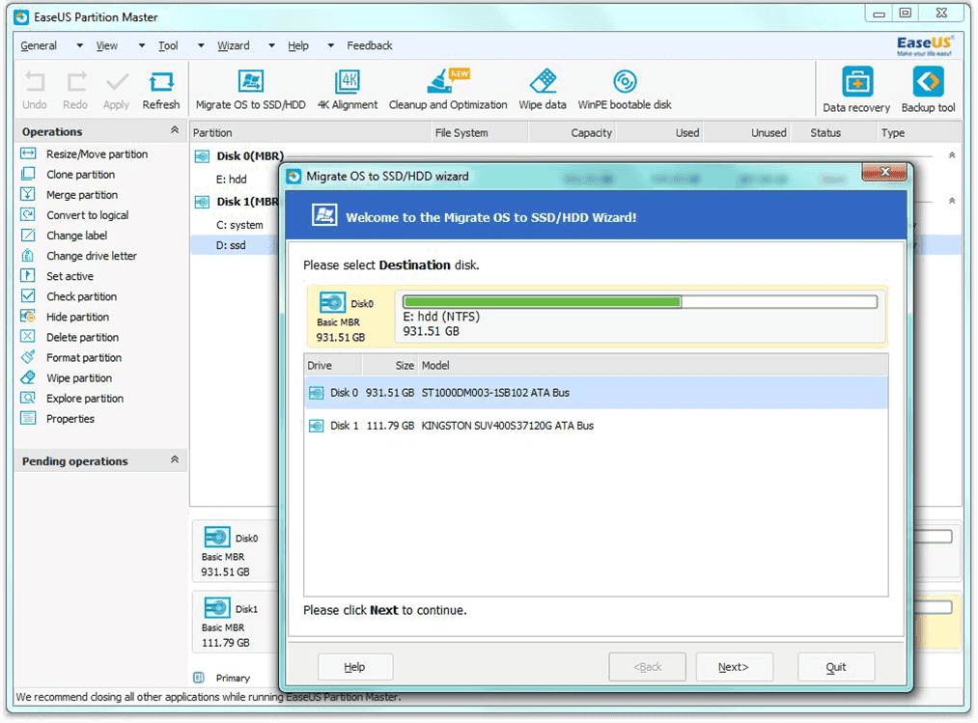Choose Set active operation
The height and width of the screenshot is (723, 978).
coord(57,276)
